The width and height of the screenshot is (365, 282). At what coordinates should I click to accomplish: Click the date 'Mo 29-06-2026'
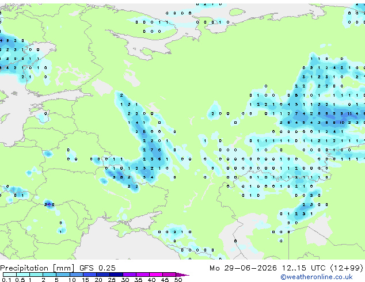[243, 268]
